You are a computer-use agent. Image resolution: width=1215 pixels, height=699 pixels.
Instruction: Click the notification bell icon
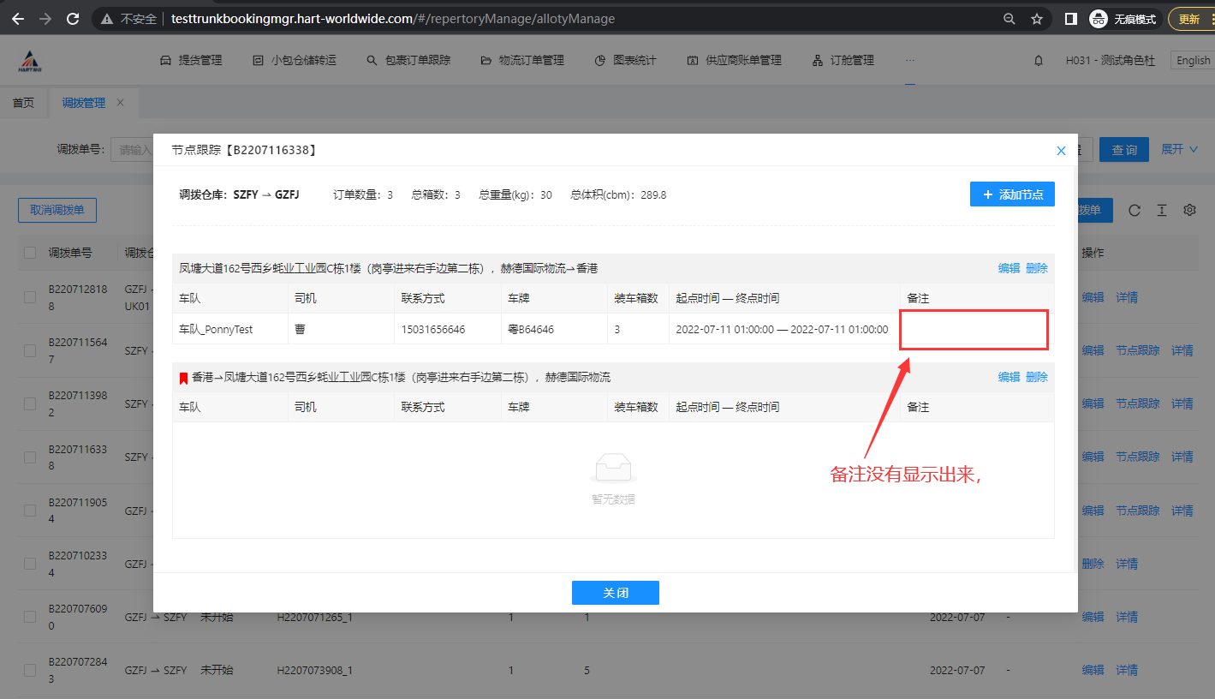coord(1039,61)
